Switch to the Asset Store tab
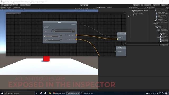This screenshot has width=169, height=95. pos(16,7)
